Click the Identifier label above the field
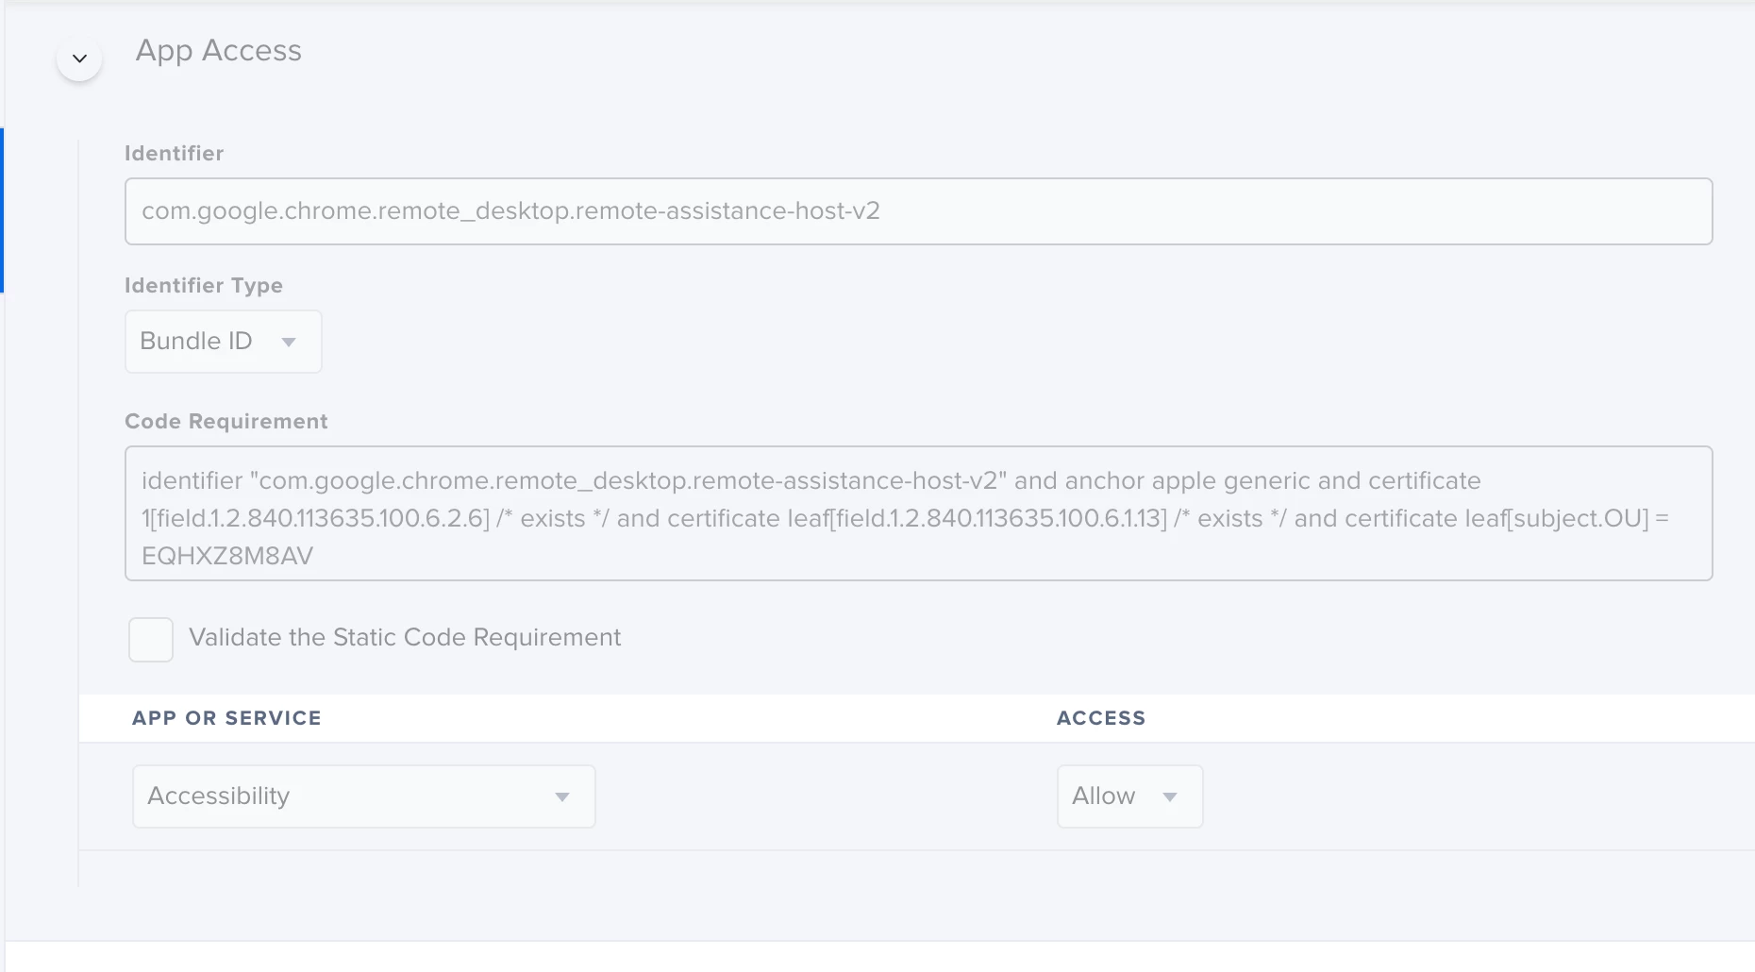The image size is (1755, 972). click(x=175, y=153)
